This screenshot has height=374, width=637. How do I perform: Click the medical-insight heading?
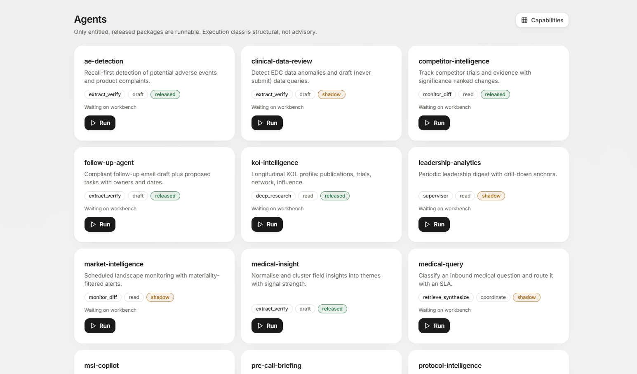pos(275,264)
